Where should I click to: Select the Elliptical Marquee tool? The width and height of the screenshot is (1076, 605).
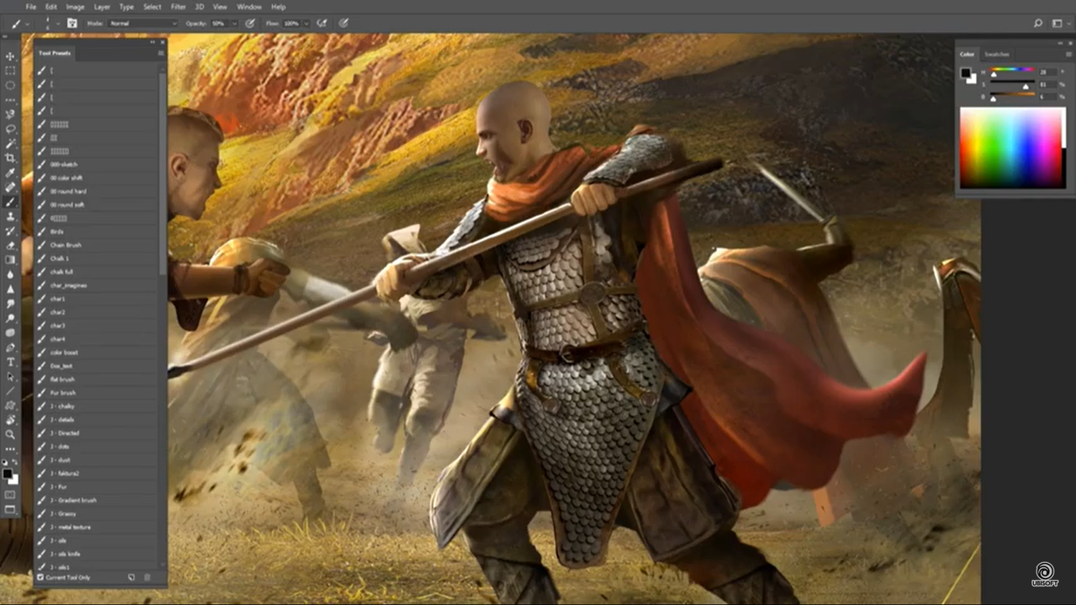[11, 85]
